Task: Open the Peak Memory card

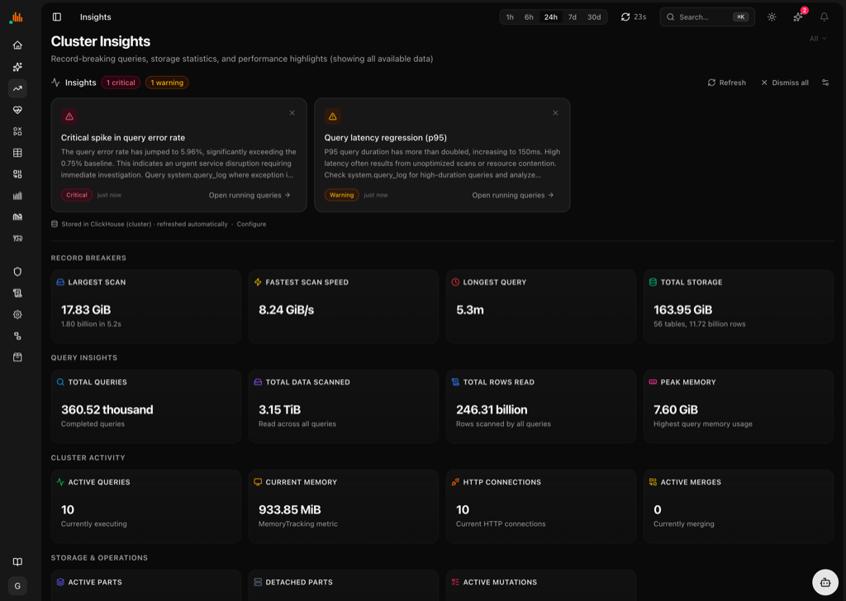Action: point(738,406)
